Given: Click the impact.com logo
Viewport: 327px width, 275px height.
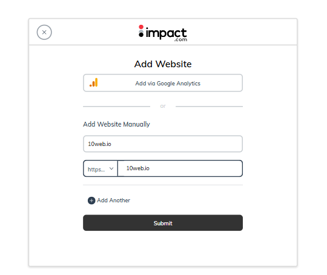Looking at the screenshot, I should 163,33.
